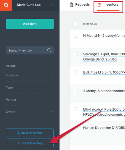Check the N-Methyl-N-(2-pyridyl) item checkbox
Viewport: 125px width, 150px height.
(x=76, y=36)
